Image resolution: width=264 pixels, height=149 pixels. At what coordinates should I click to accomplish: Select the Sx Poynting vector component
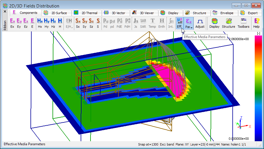click(x=78, y=23)
